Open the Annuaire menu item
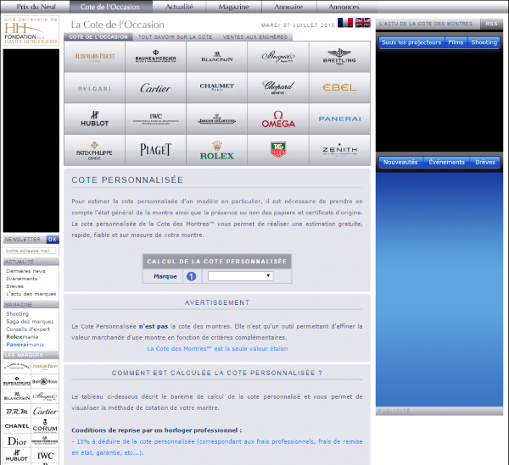The width and height of the screenshot is (509, 465). tap(288, 7)
